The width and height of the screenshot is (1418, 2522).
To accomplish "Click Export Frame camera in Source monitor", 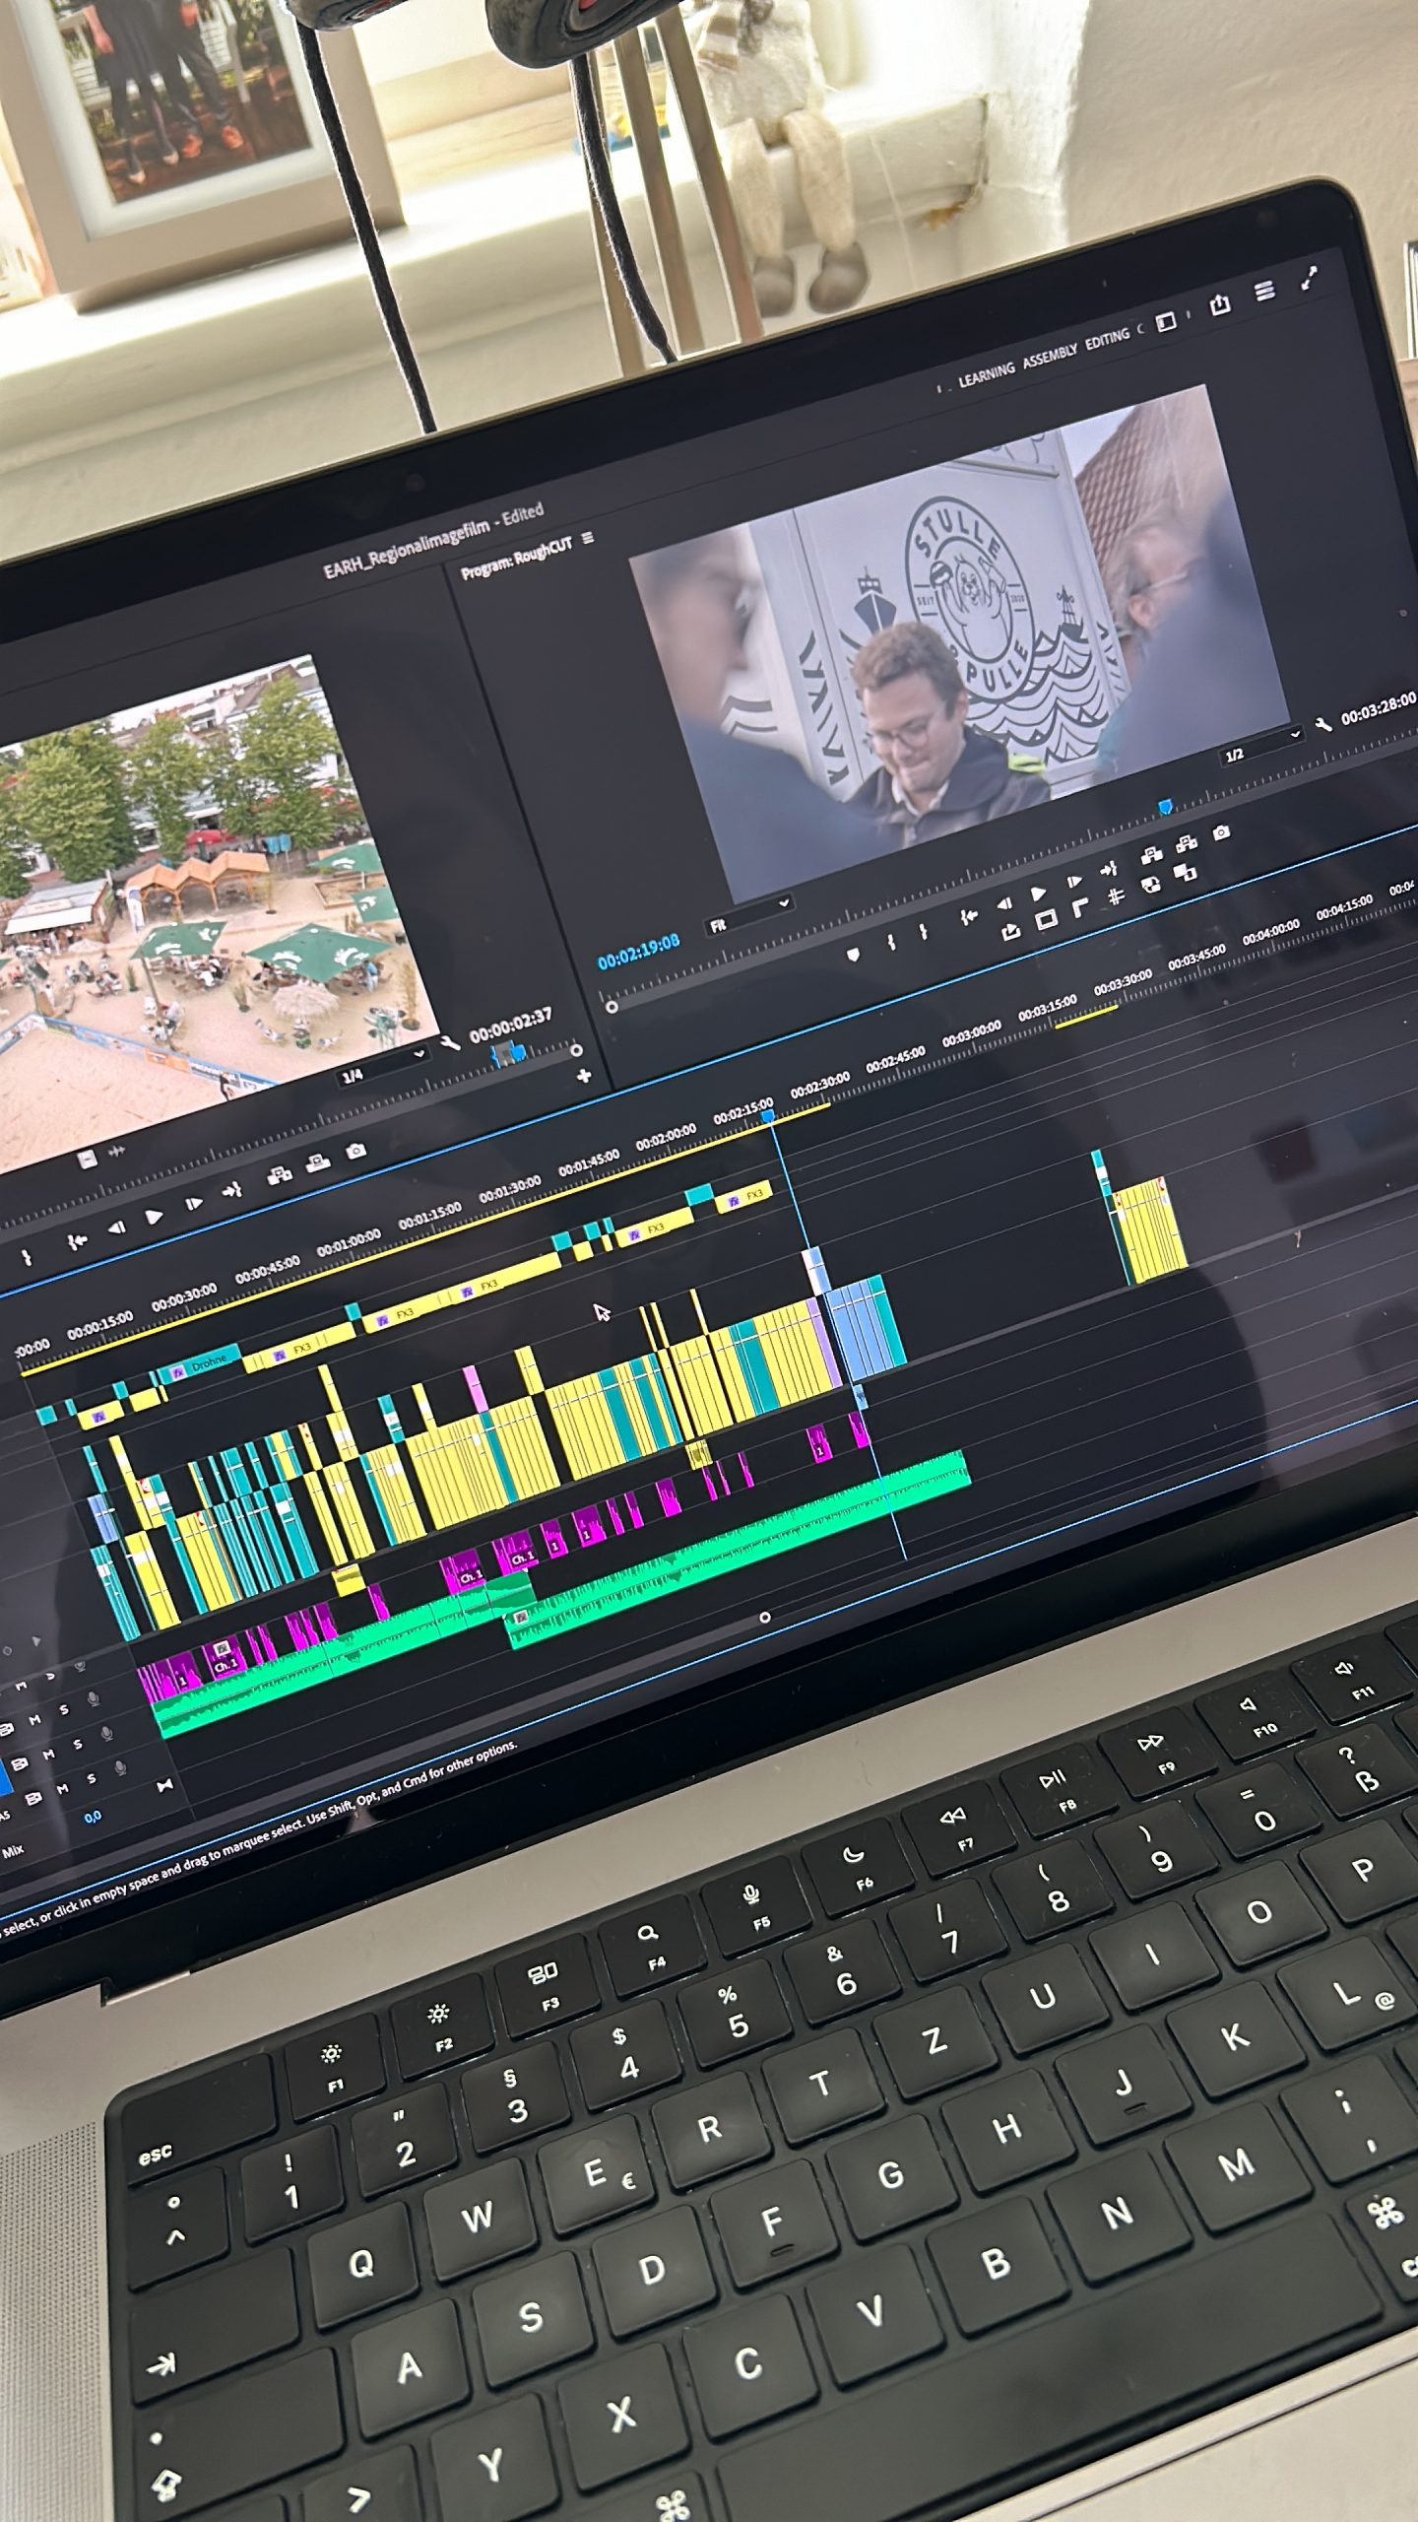I will tap(356, 1151).
